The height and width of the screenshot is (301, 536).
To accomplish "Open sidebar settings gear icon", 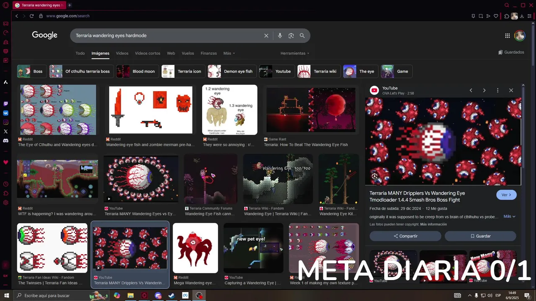I will (x=5, y=202).
